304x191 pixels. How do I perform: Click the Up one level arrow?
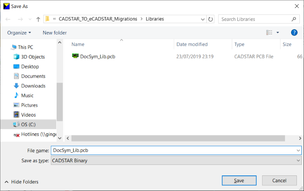point(38,19)
